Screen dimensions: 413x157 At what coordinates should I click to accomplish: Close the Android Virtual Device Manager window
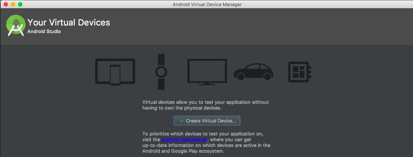(6, 4)
